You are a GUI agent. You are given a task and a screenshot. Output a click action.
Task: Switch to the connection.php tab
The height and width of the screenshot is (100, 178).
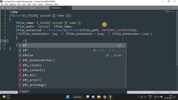(x=12, y=8)
